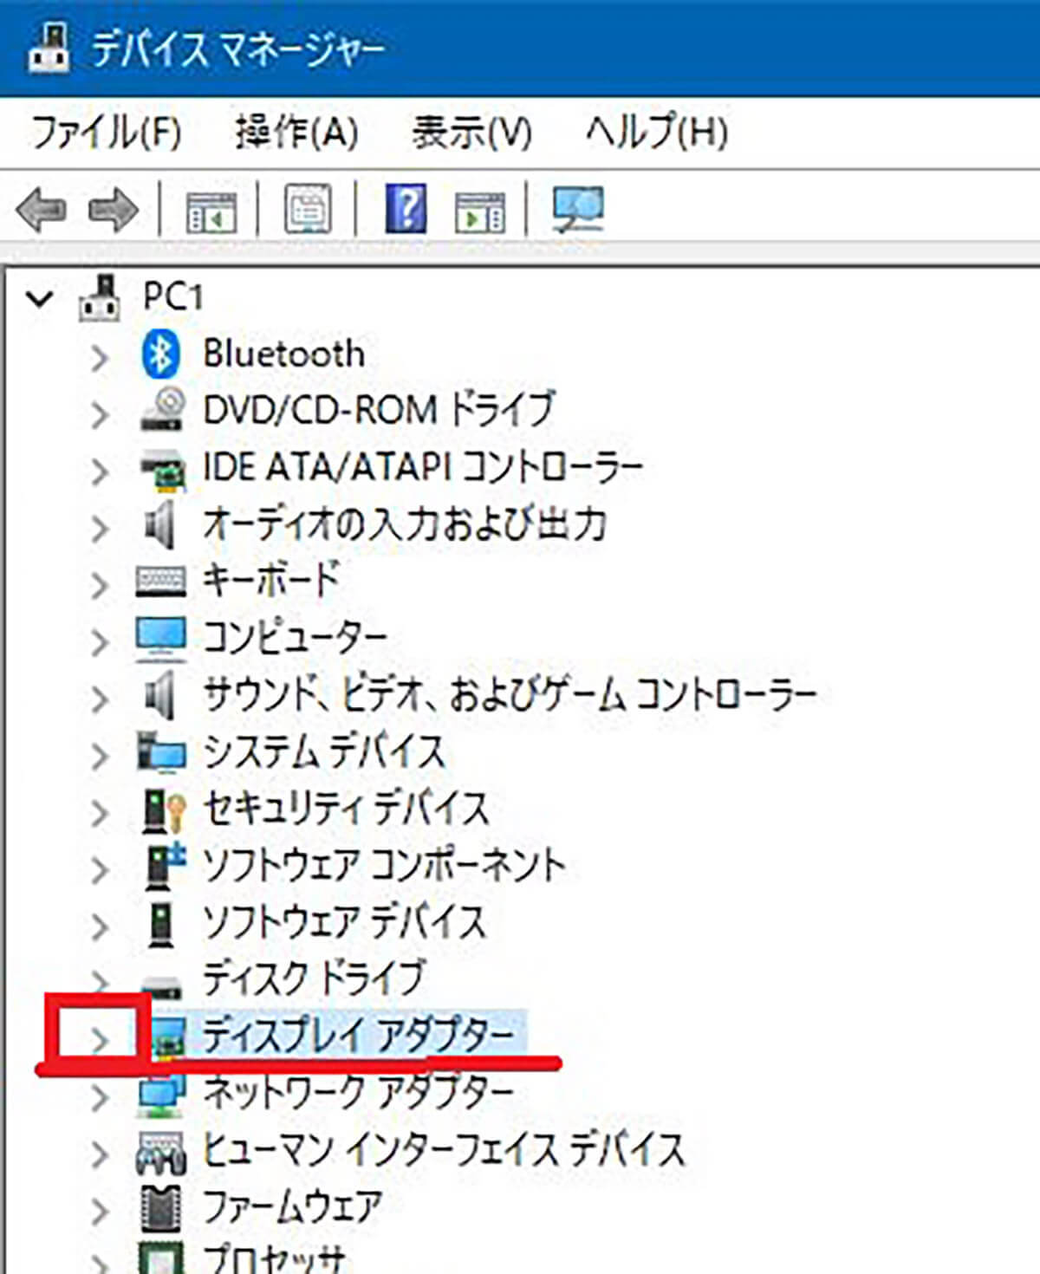
Task: Expand the ファームウェア category
Action: (x=101, y=1211)
